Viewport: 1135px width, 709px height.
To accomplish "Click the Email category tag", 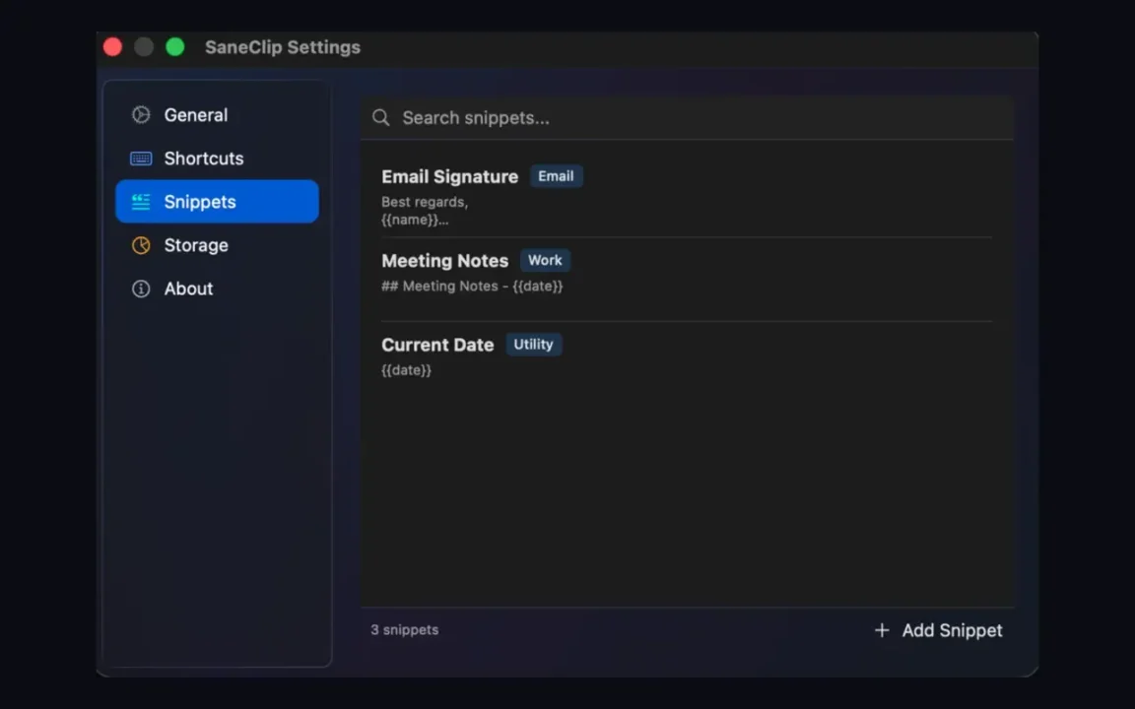I will point(556,176).
